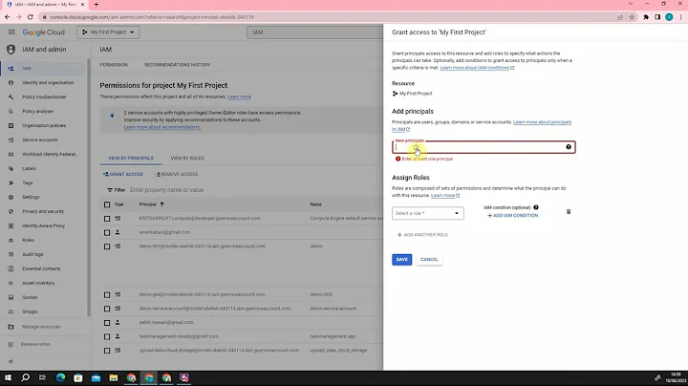Click the Privacy and security sidebar icon
The height and width of the screenshot is (386, 688).
pyautogui.click(x=11, y=211)
